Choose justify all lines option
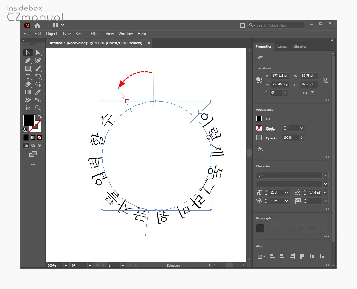The width and height of the screenshot is (357, 289). pos(321,228)
